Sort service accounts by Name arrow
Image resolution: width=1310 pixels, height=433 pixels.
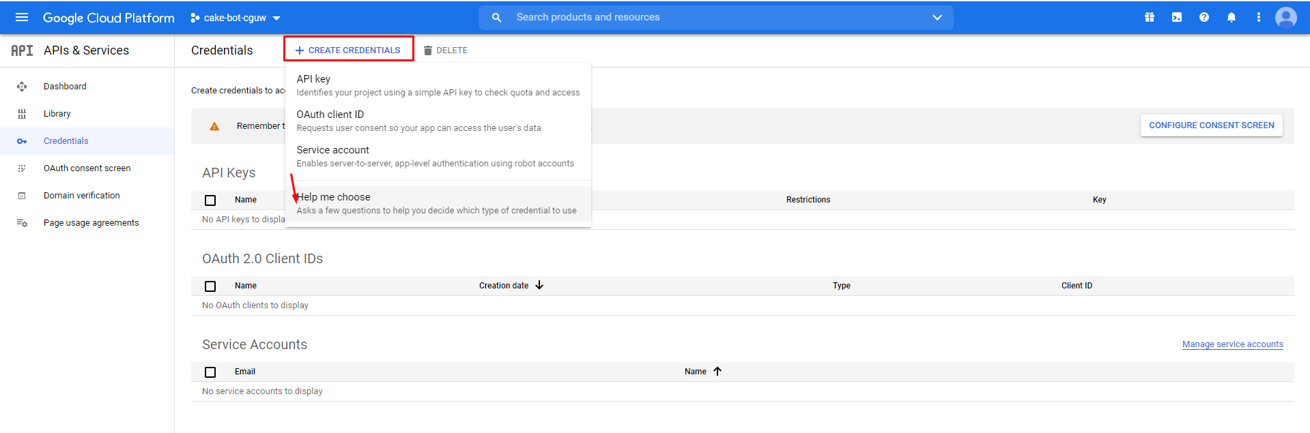click(x=717, y=371)
